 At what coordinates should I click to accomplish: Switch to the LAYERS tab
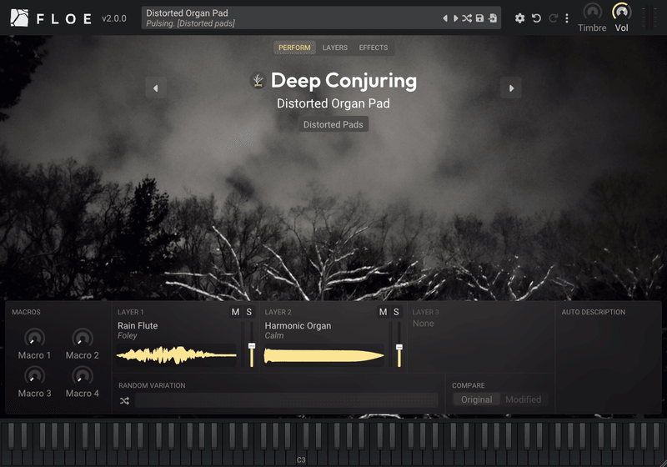point(335,48)
